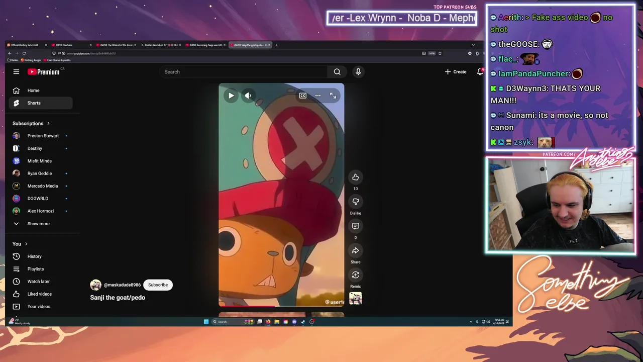
Task: Open the sound thumbnail below Remix
Action: pos(355,298)
